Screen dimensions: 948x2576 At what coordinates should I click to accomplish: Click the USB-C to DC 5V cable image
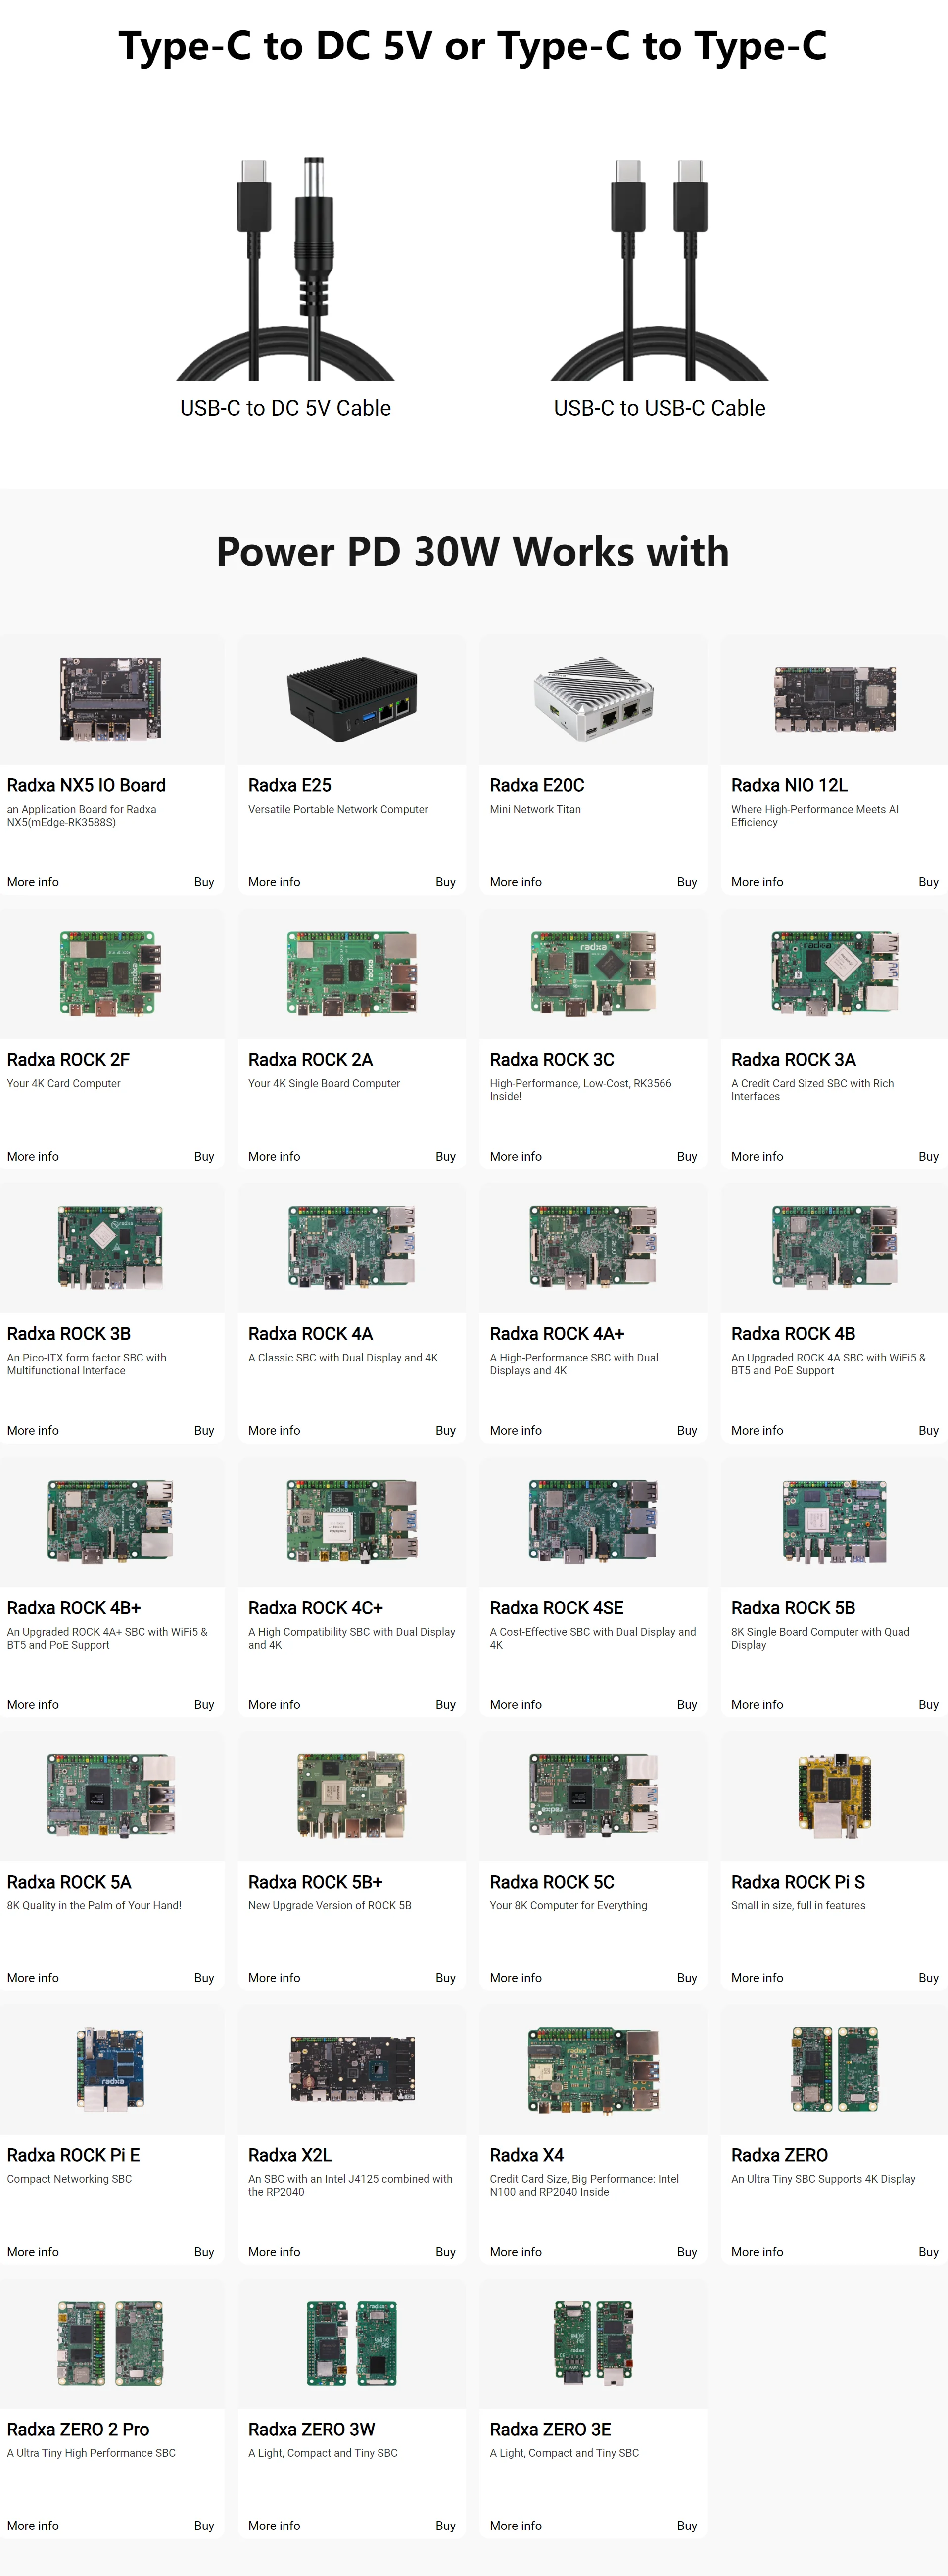(285, 269)
